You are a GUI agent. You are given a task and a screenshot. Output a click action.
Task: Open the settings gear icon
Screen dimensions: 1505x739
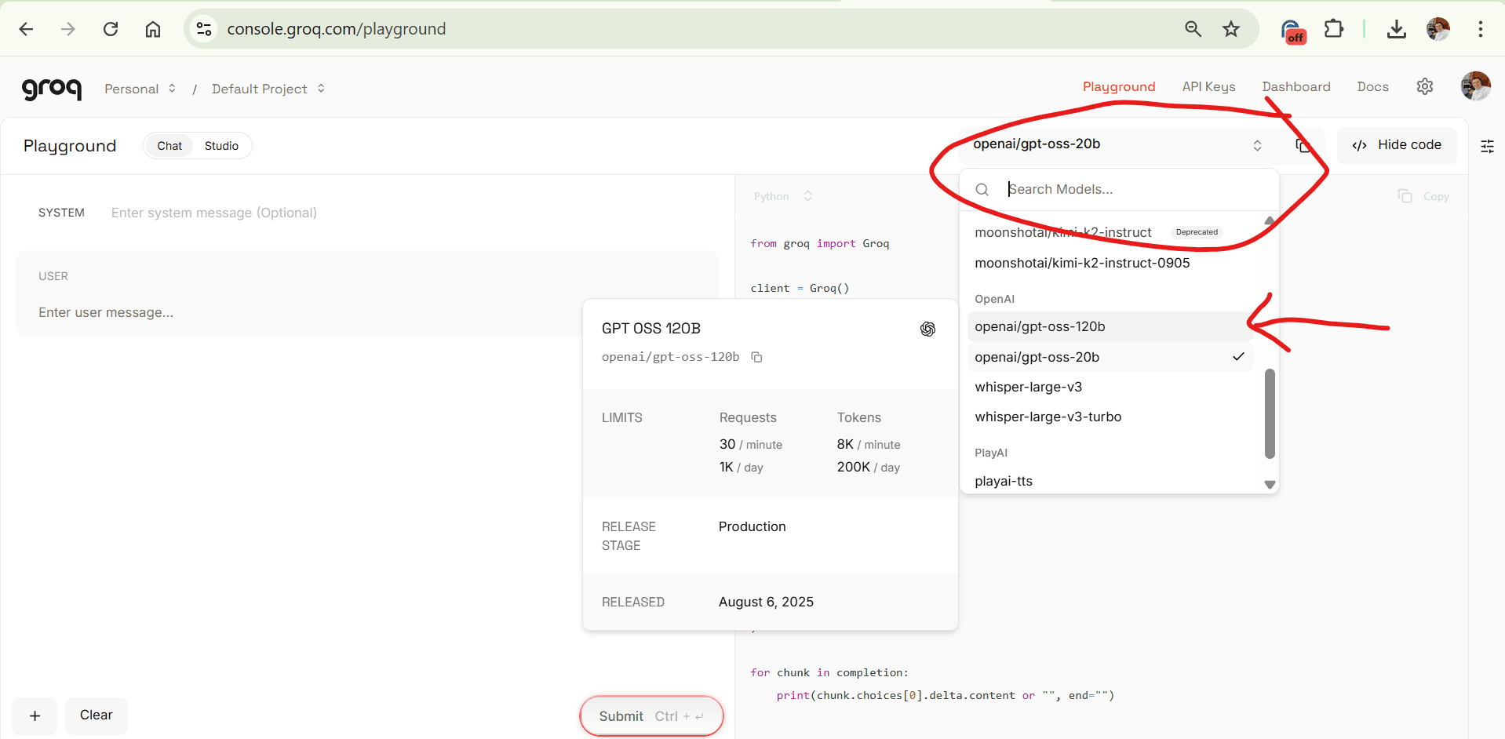pyautogui.click(x=1425, y=86)
